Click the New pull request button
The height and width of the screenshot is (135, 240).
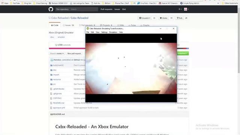74,53
